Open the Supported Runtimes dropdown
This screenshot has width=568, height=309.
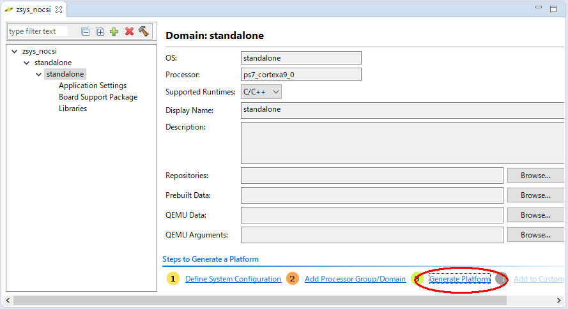261,92
